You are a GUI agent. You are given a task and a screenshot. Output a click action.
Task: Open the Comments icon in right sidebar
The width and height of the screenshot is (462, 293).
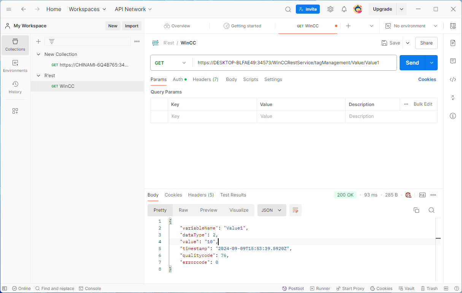point(453,61)
